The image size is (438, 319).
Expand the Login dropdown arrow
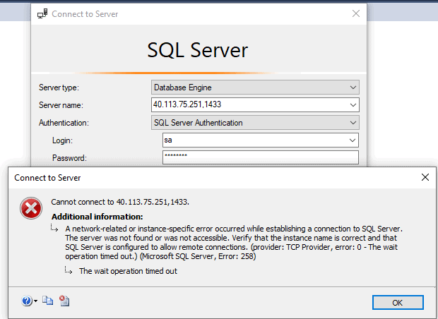(353, 140)
